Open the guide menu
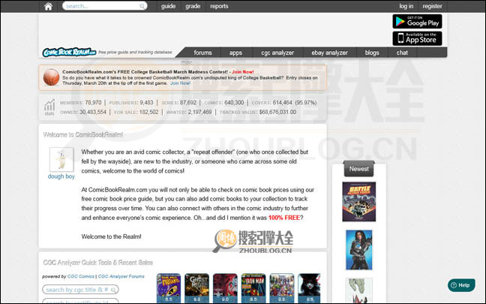The width and height of the screenshot is (486, 304). (x=168, y=6)
